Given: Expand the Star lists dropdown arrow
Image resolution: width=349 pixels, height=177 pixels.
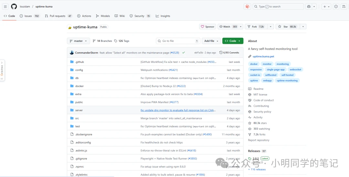Looking at the screenshot, I should point(303,27).
